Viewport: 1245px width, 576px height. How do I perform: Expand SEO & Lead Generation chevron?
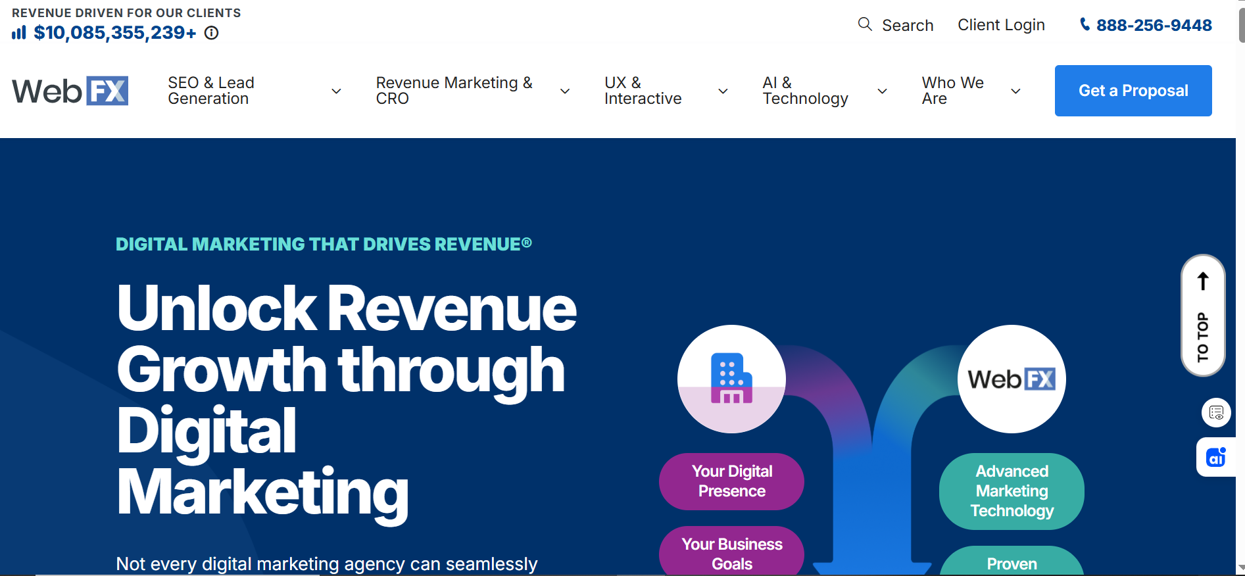(x=336, y=91)
